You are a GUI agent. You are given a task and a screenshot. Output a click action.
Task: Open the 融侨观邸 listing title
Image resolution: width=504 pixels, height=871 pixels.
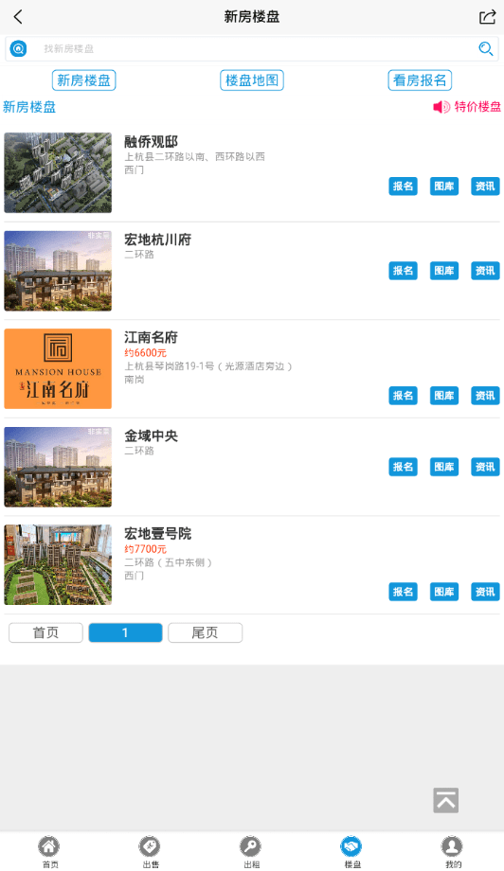[151, 142]
